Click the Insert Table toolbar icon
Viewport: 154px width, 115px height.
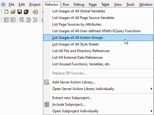6,20
